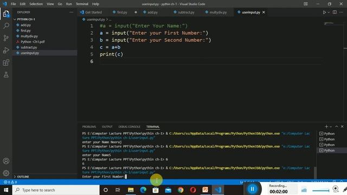The height and width of the screenshot is (195, 347).
Task: Open the Selection menu
Action: point(36,4)
